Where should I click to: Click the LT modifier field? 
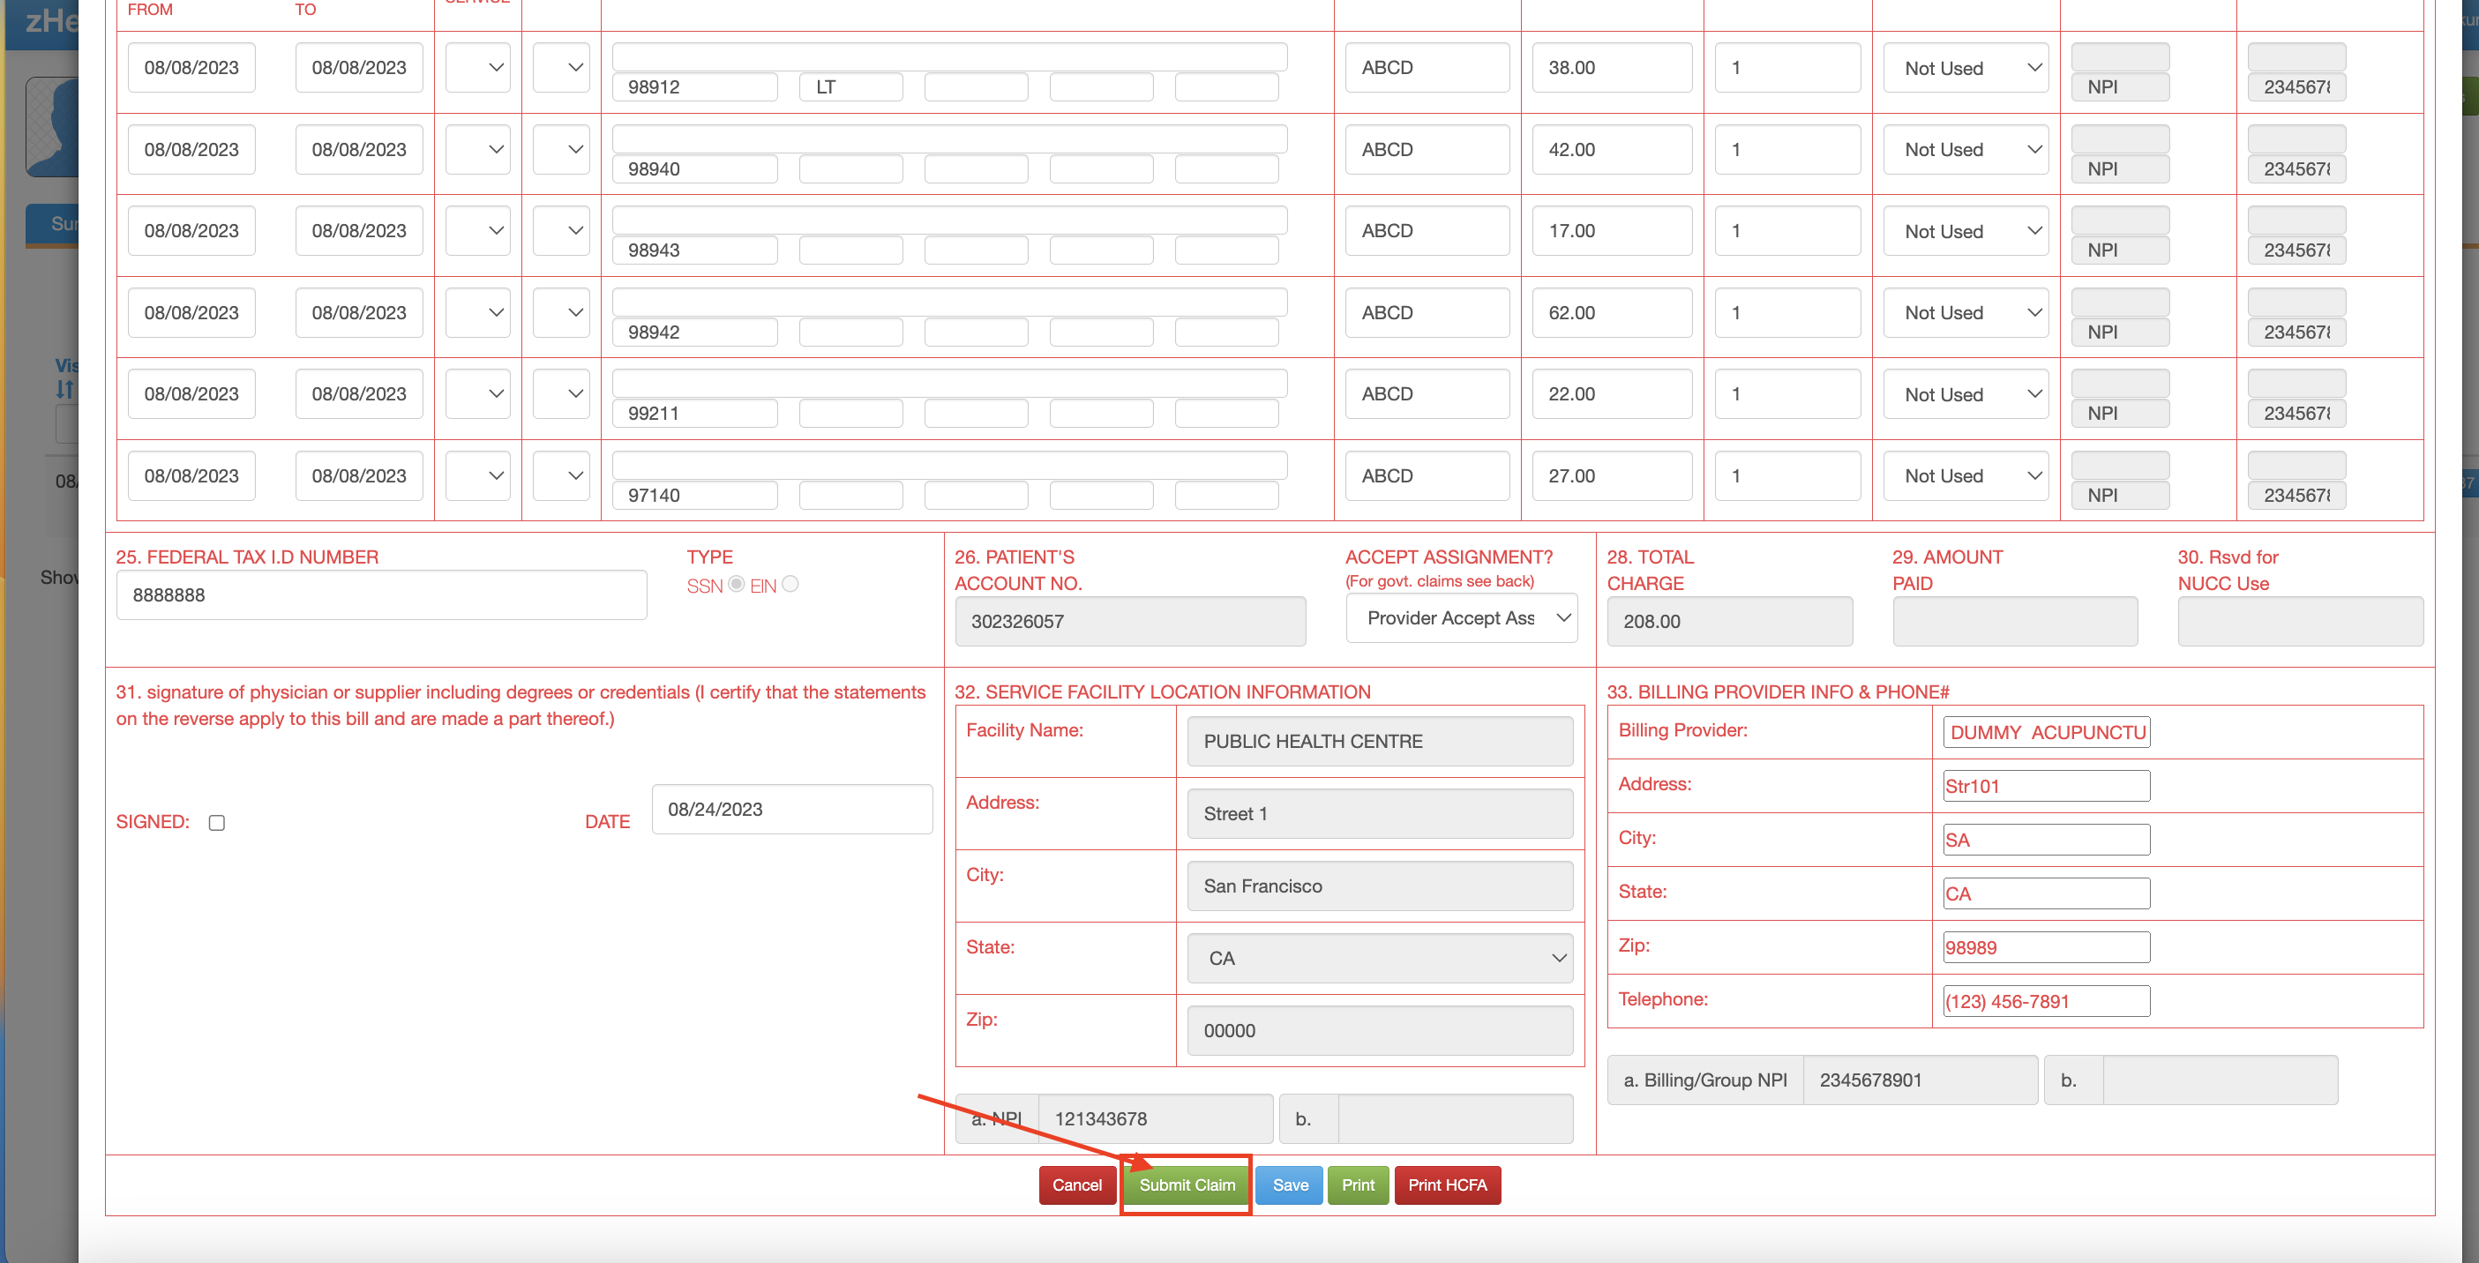pos(850,87)
